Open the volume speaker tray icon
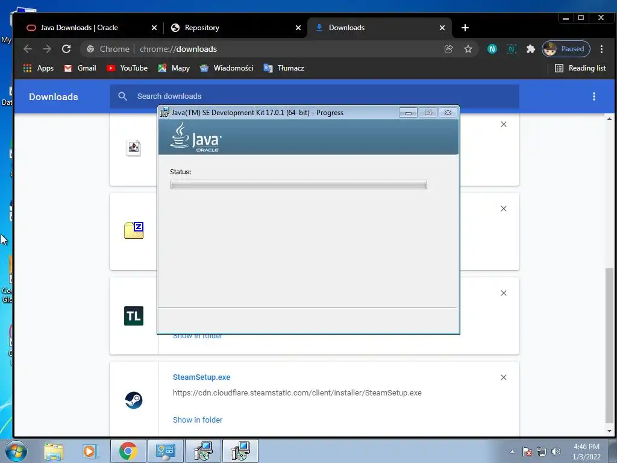This screenshot has height=463, width=617. [x=556, y=452]
